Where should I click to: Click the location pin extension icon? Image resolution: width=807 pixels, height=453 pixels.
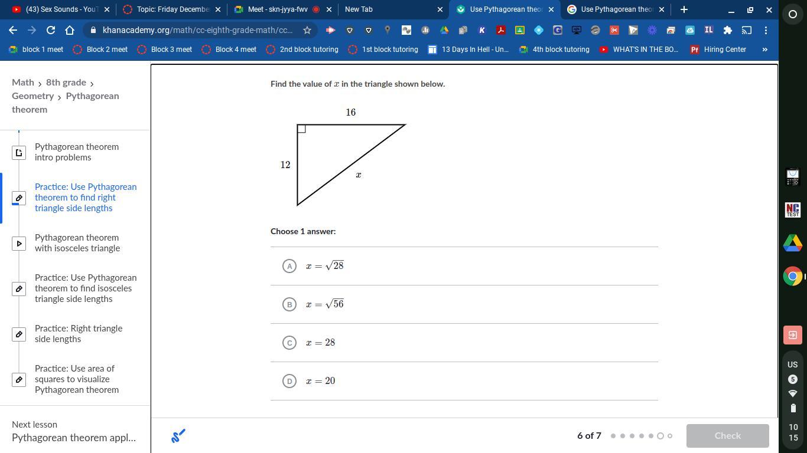coord(388,30)
